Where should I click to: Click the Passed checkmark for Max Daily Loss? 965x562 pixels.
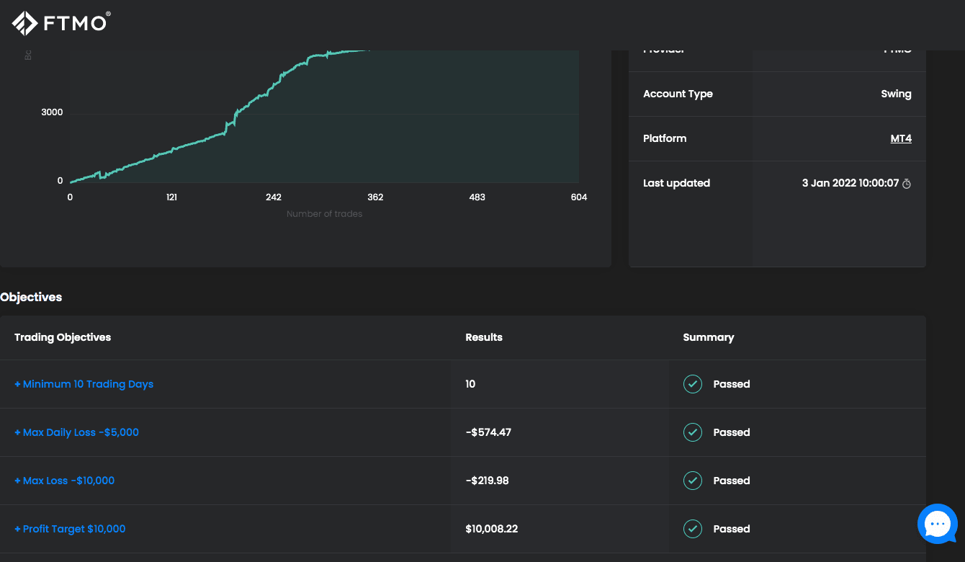693,432
